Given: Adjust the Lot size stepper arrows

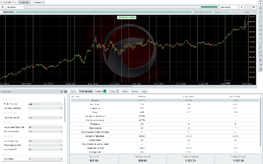Looking at the screenshot, I should [61, 108].
